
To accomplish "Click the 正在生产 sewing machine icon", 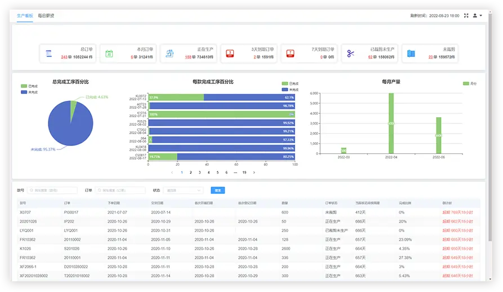I will pyautogui.click(x=170, y=54).
